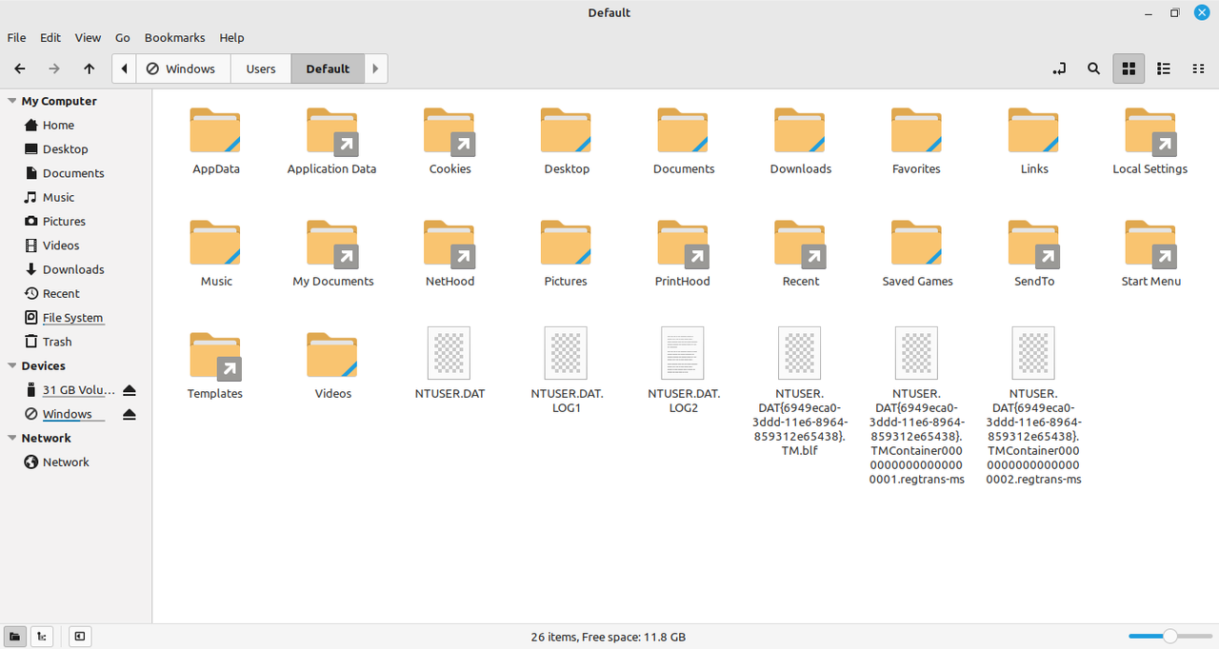Eject the 31 GB Volume
Image resolution: width=1219 pixels, height=649 pixels.
(x=130, y=390)
